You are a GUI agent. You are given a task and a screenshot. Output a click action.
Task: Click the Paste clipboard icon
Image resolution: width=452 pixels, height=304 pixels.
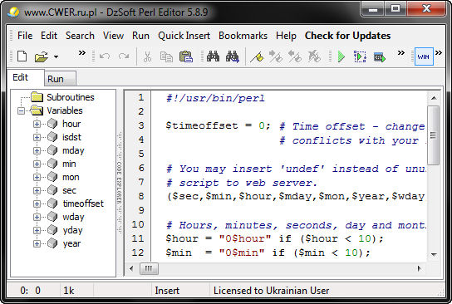(x=186, y=56)
